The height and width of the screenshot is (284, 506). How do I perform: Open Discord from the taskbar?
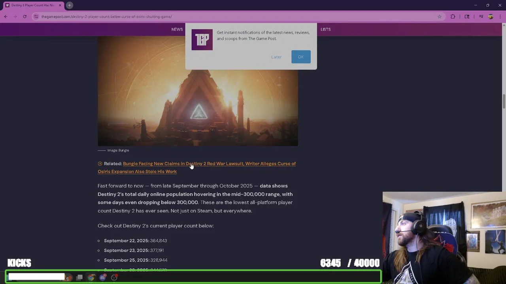click(x=103, y=277)
